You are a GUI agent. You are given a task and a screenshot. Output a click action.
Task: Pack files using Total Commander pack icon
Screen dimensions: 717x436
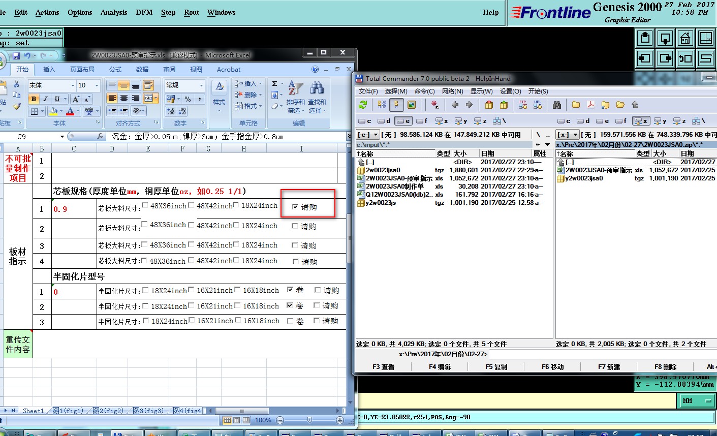[x=489, y=105]
